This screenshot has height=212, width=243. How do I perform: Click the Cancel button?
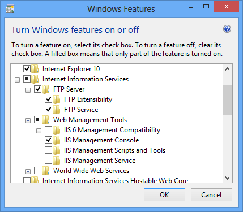[x=211, y=195]
